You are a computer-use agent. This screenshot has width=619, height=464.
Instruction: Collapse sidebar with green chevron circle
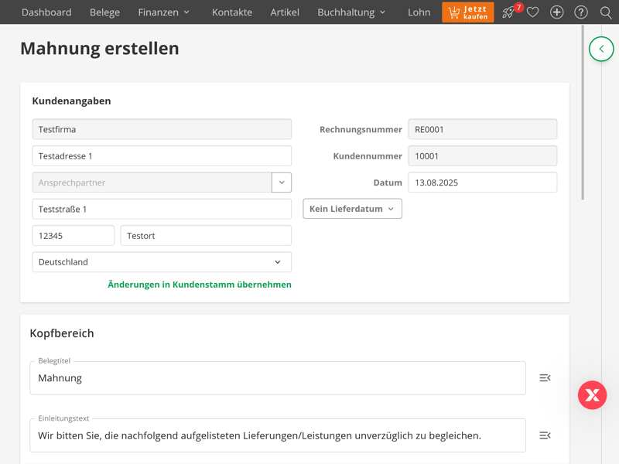[x=601, y=49]
